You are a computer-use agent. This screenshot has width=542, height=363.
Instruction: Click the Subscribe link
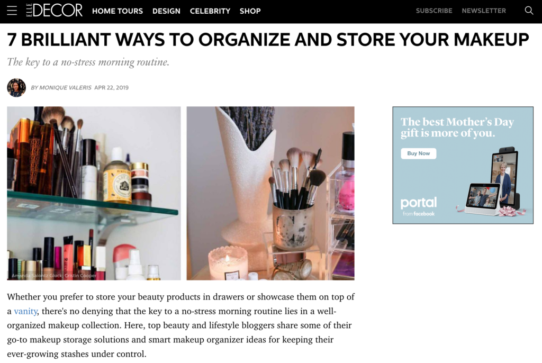pos(434,11)
